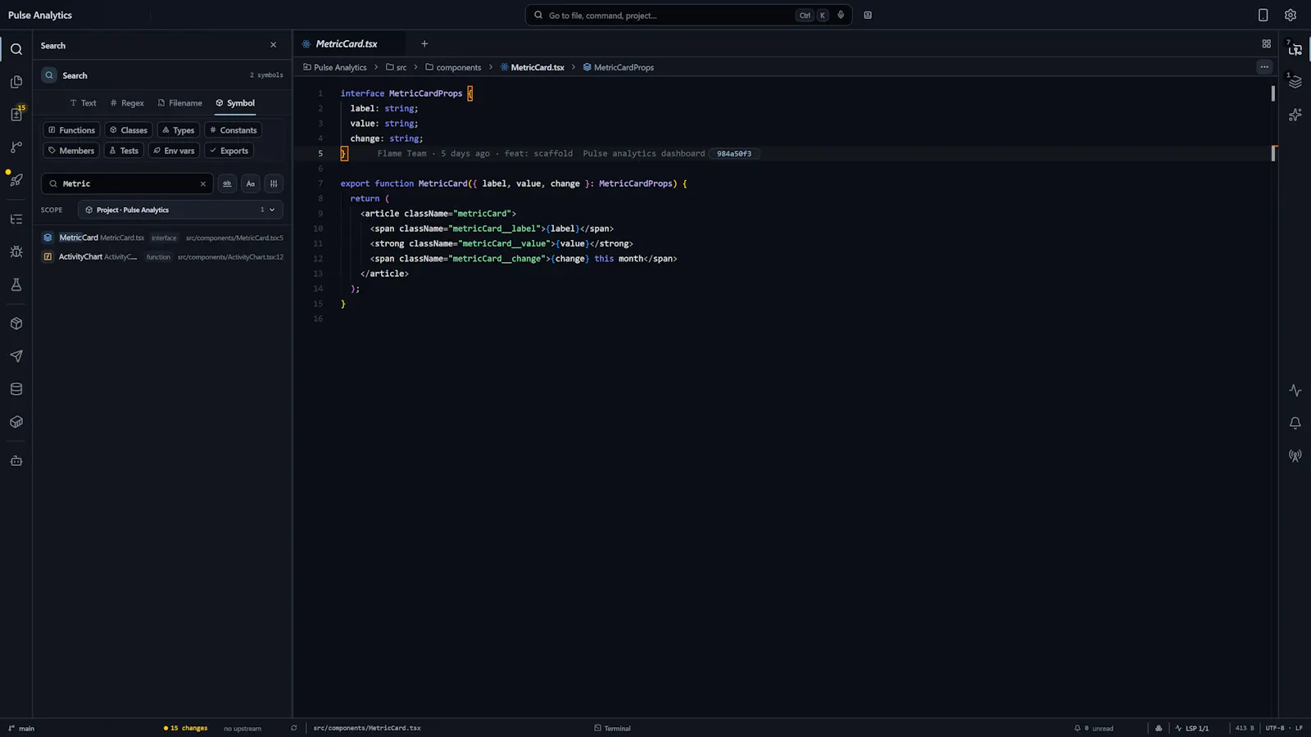Open the MetricCard interface search result
This screenshot has width=1311, height=737.
click(x=162, y=237)
